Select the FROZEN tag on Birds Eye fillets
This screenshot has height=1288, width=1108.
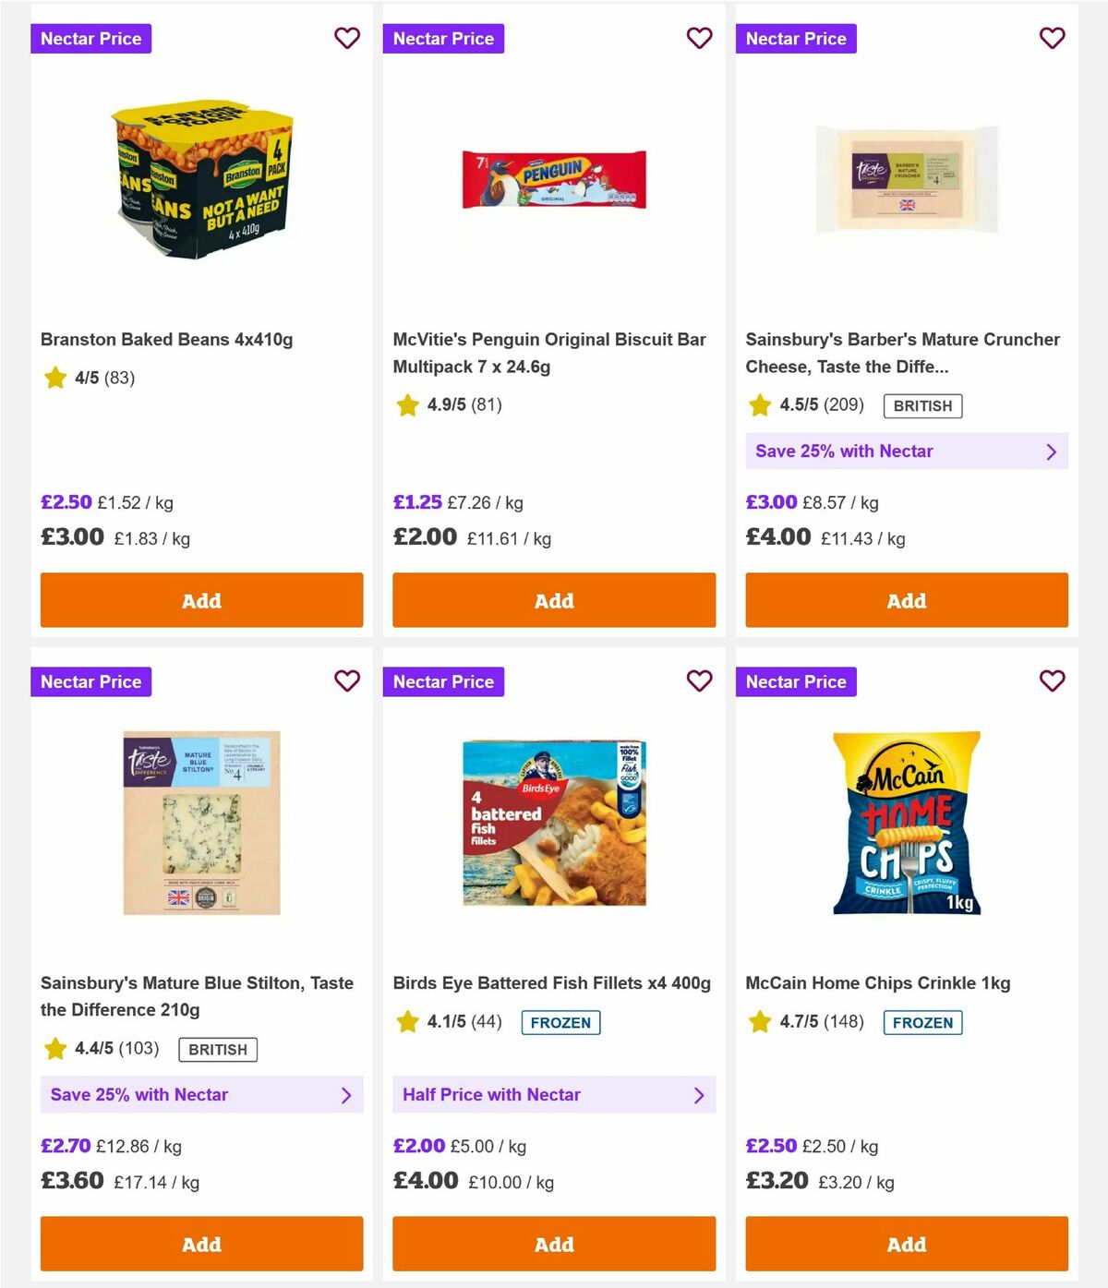pos(560,1022)
